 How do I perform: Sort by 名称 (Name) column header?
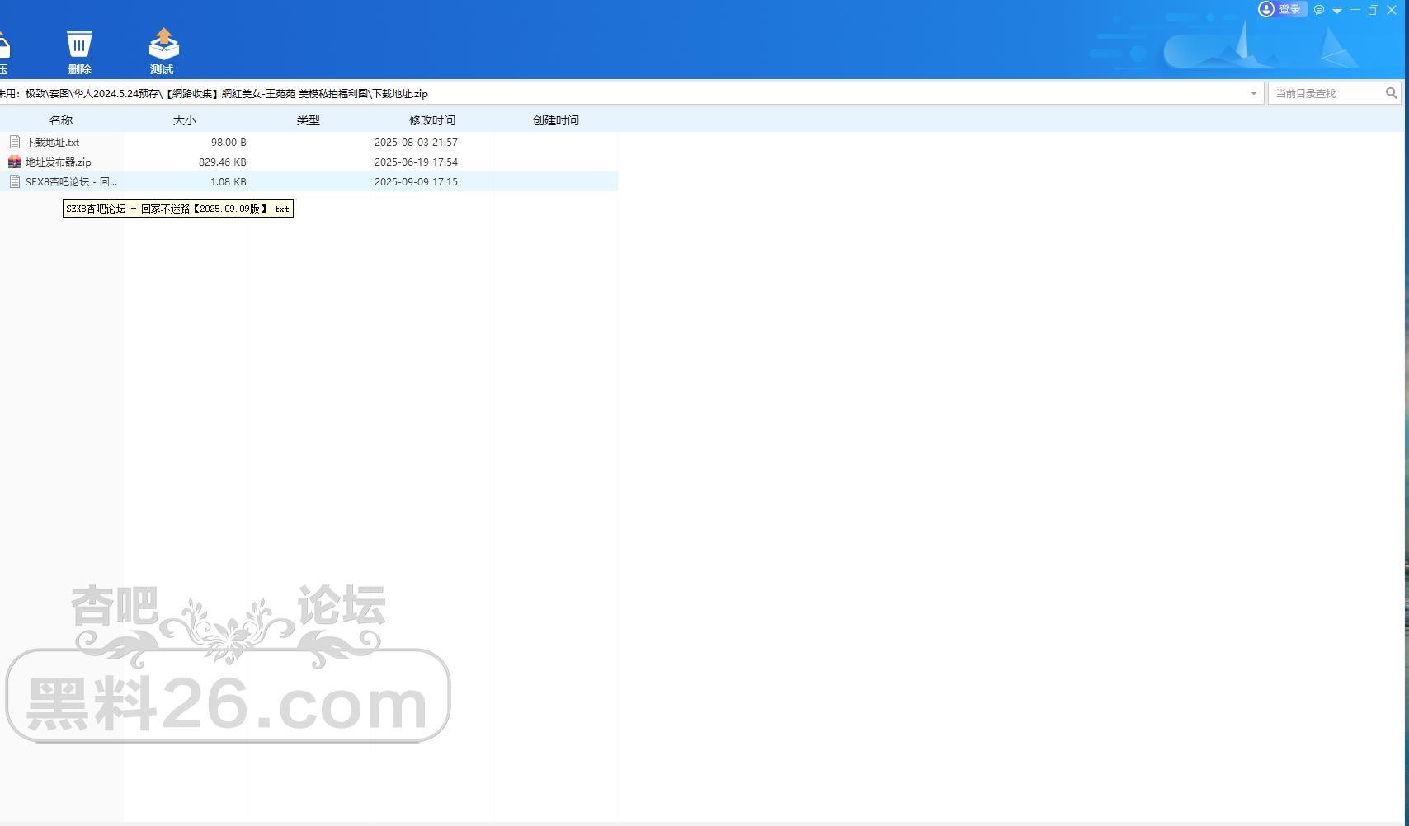point(61,120)
